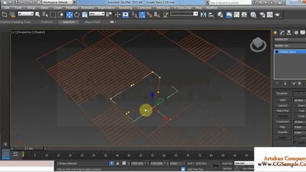306x172 pixels.
Task: Click the search field Type a keyword or phrase
Action: coord(230,2)
